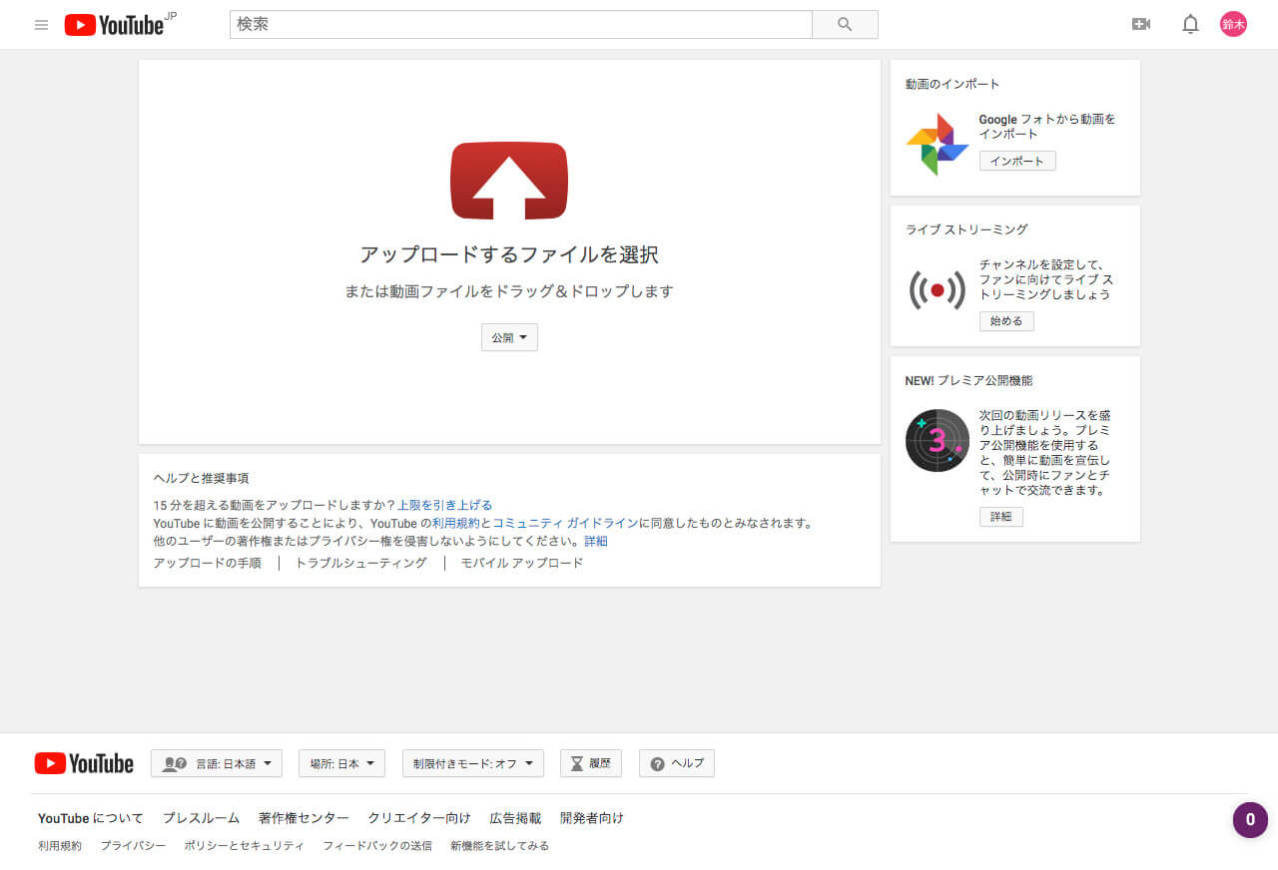Click the Premiere countdown 3 icon
The height and width of the screenshot is (870, 1278).
point(938,441)
